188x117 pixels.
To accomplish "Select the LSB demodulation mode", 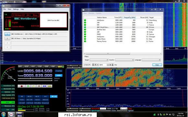I will point(41,67).
